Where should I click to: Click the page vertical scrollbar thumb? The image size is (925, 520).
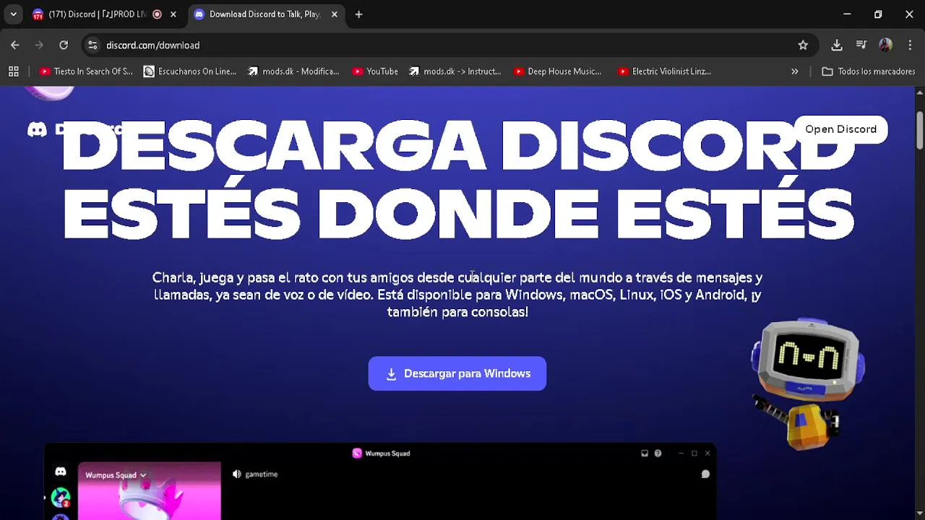click(x=919, y=130)
